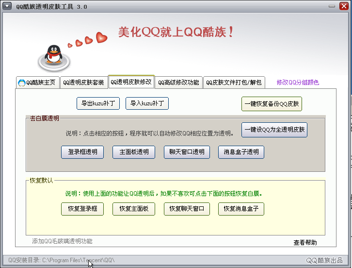Click the 恢复聊天窗口 button
Viewport: 352px width, 268px height.
pyautogui.click(x=187, y=209)
